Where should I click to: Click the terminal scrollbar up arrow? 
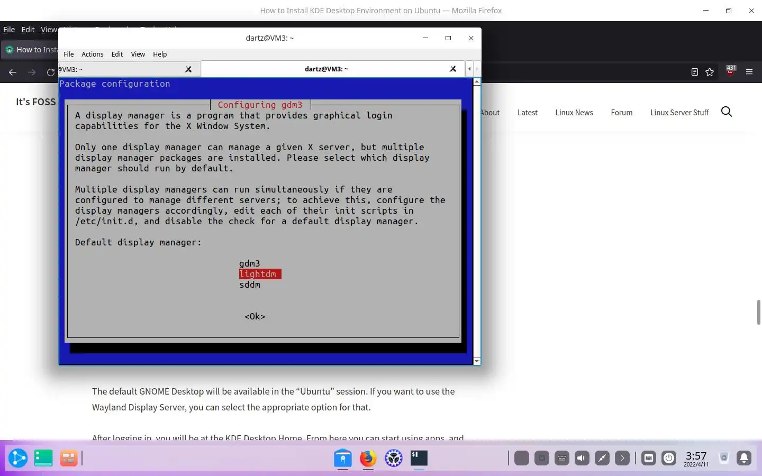point(477,82)
